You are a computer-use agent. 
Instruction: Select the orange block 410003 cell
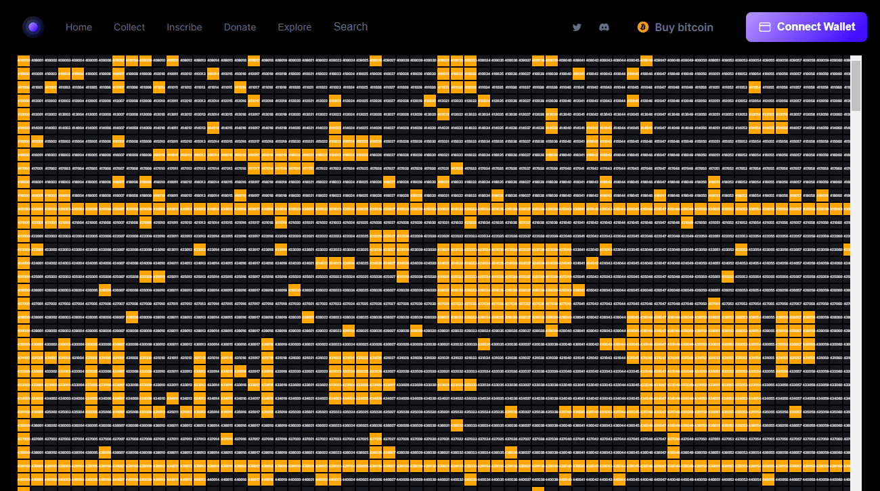point(64,74)
